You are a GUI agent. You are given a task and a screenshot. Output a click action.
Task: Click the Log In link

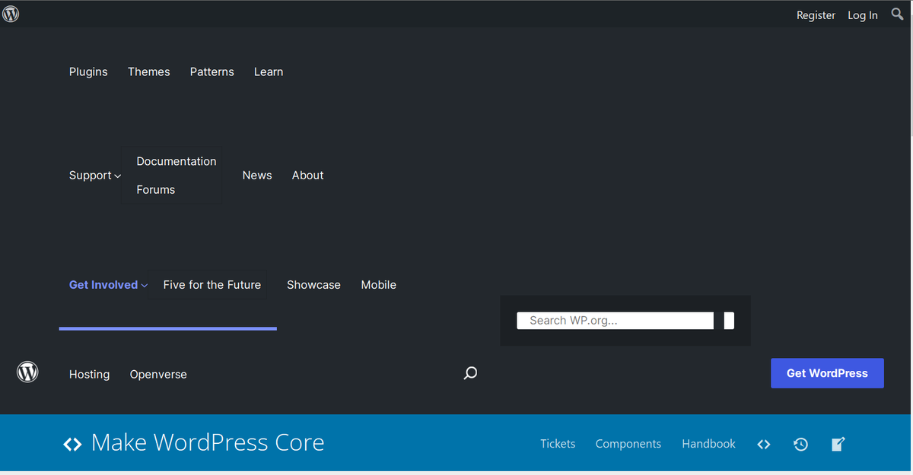coord(863,15)
